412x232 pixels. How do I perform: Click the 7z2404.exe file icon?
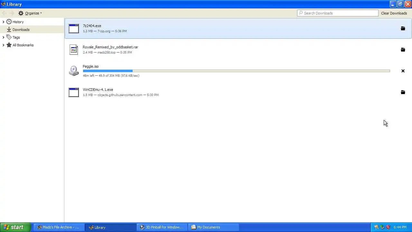pos(73,28)
